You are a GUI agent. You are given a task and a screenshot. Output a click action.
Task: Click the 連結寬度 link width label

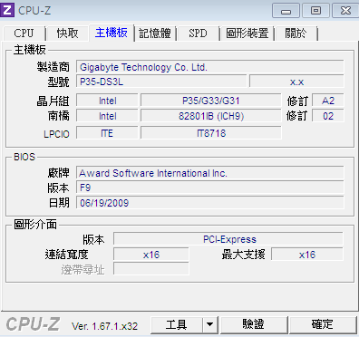pos(66,255)
